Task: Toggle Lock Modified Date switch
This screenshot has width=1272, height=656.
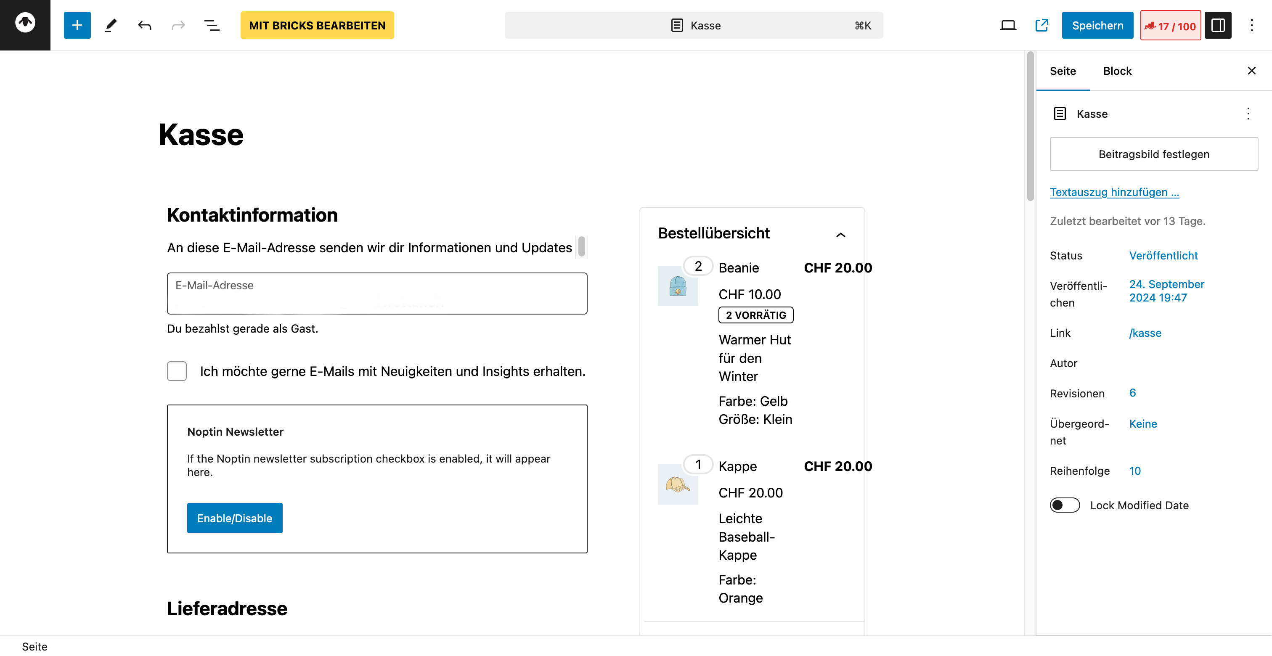Action: pos(1065,505)
